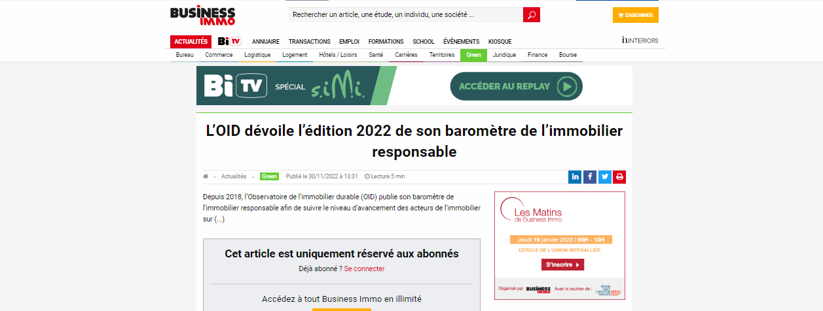Click the Lecture 5 min reading time
This screenshot has width=823, height=311.
385,176
